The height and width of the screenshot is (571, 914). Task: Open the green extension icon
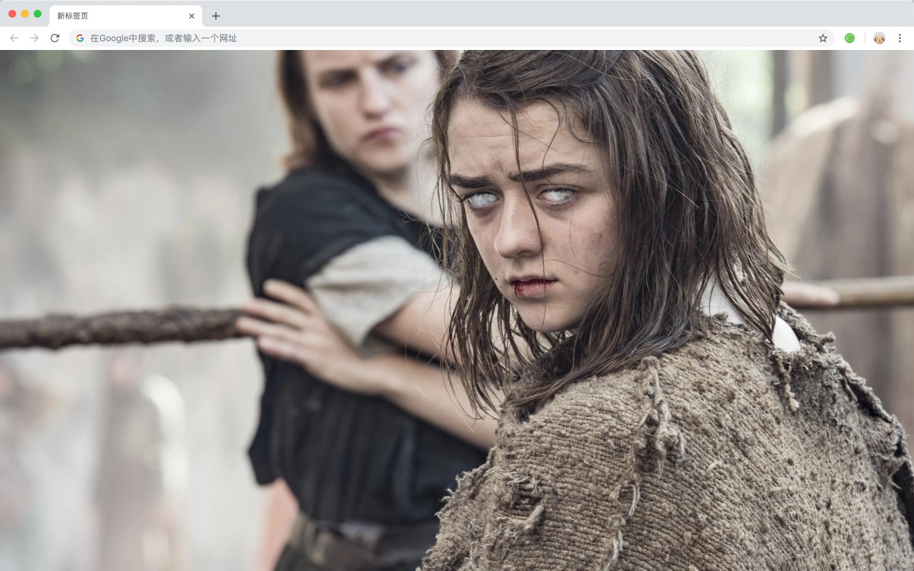click(x=850, y=38)
